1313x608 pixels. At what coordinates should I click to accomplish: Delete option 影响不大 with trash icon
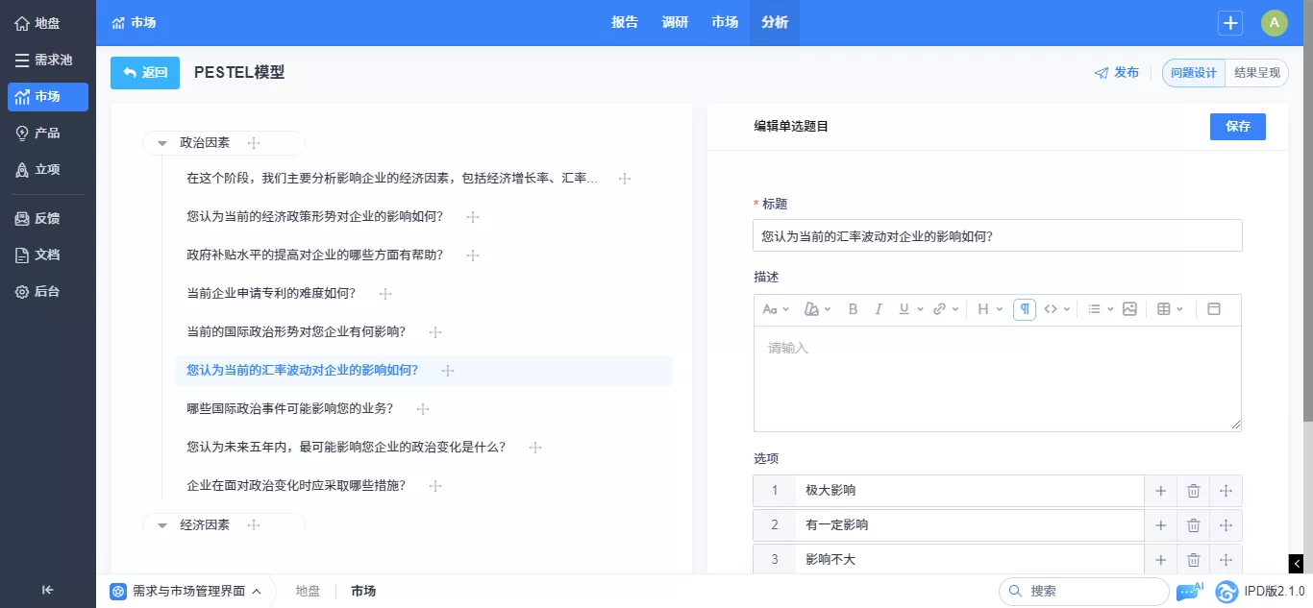pos(1193,560)
